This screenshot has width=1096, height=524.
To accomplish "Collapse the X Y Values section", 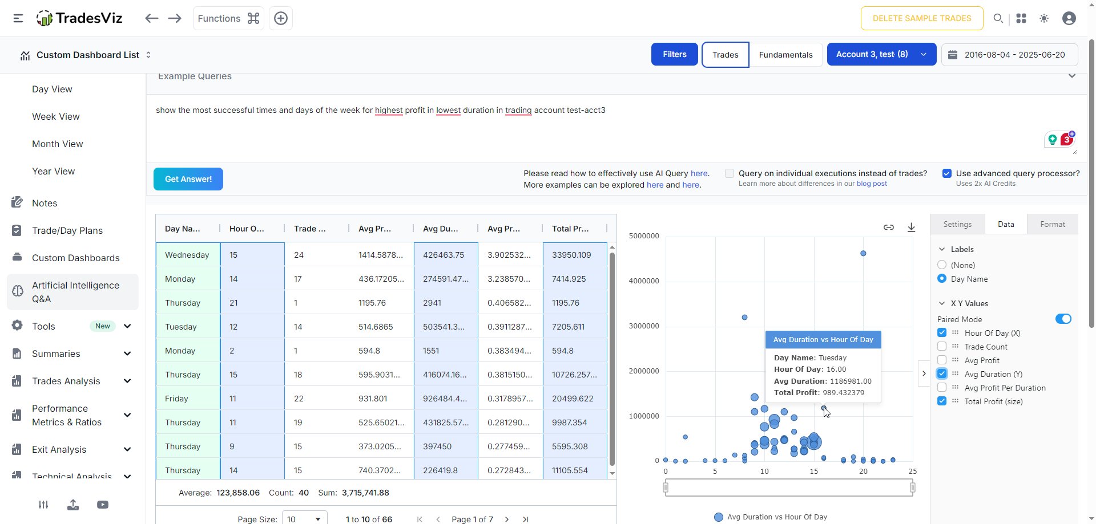I will tap(942, 303).
